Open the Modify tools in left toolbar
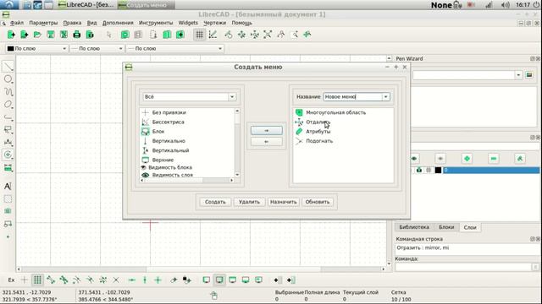 coord(8,155)
